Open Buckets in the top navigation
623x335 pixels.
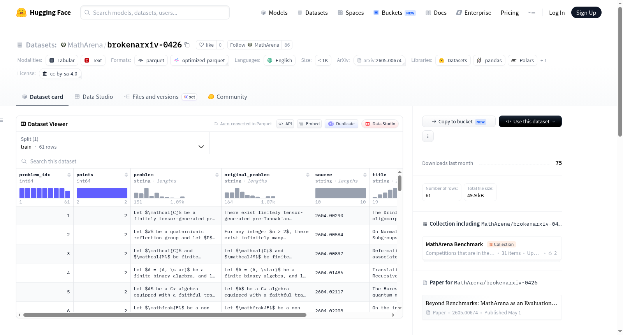[x=394, y=12]
